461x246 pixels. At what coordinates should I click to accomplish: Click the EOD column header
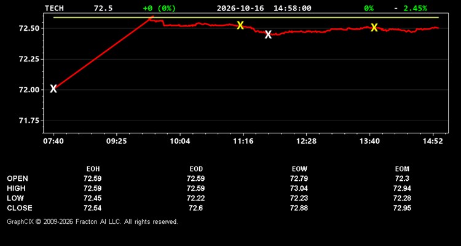(196, 169)
